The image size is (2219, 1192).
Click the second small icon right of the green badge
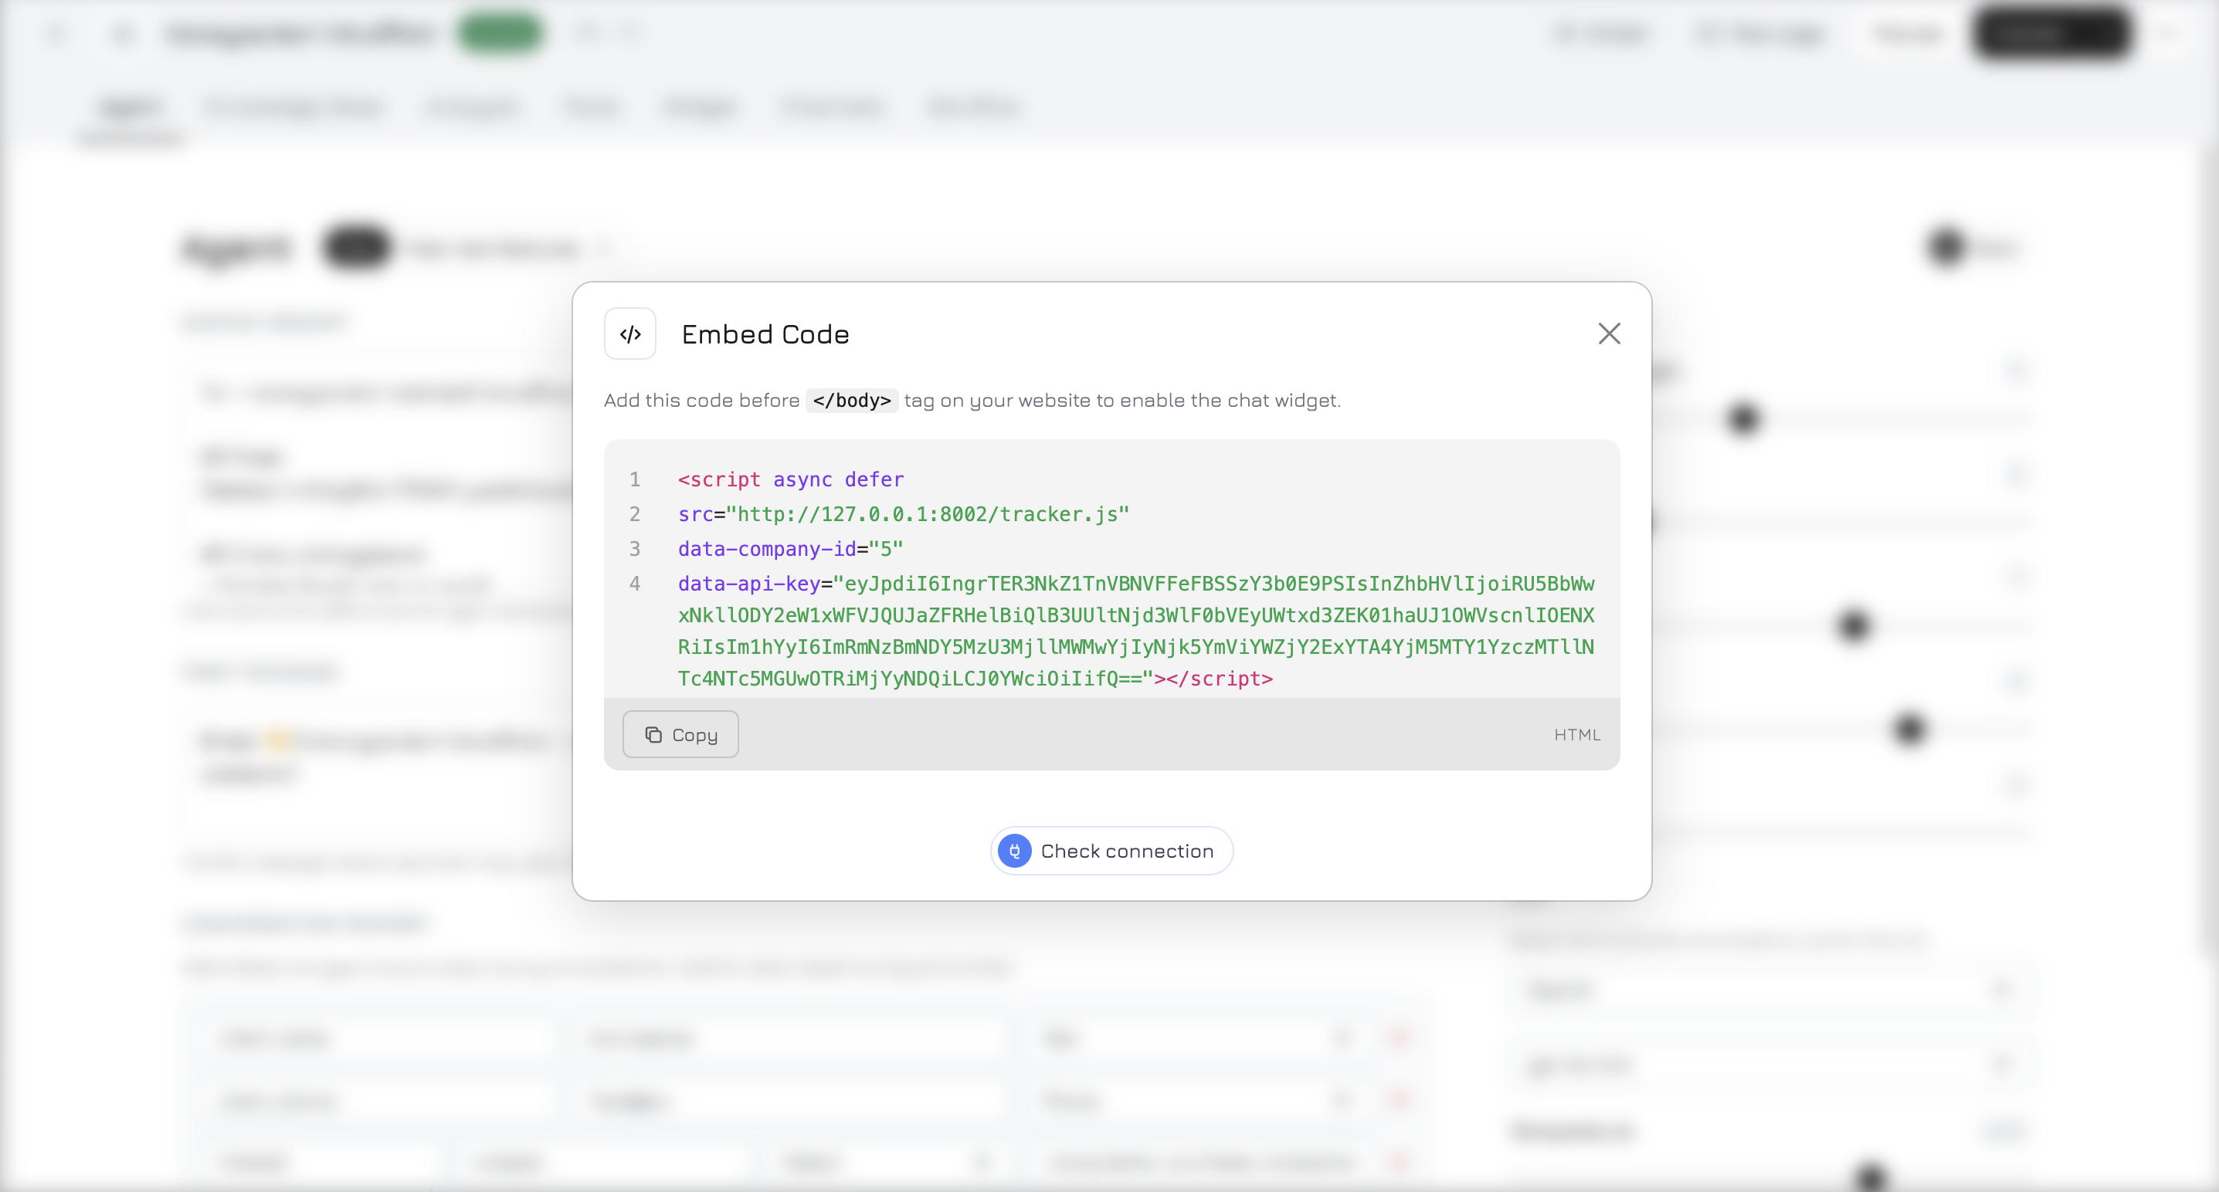(632, 32)
